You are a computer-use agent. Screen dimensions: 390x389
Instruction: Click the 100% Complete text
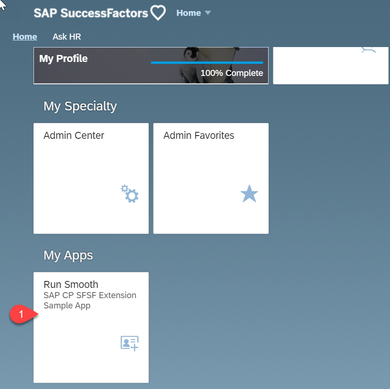click(x=231, y=73)
